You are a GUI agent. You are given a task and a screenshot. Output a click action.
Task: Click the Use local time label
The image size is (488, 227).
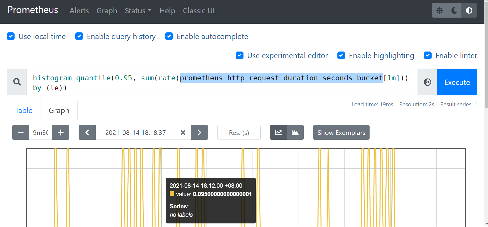[42, 36]
